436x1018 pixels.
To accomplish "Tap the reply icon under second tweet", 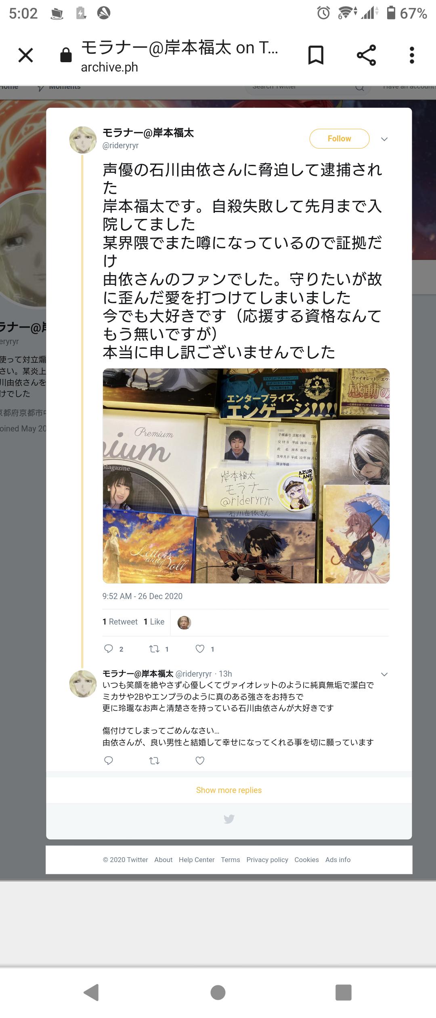I will click(x=109, y=761).
